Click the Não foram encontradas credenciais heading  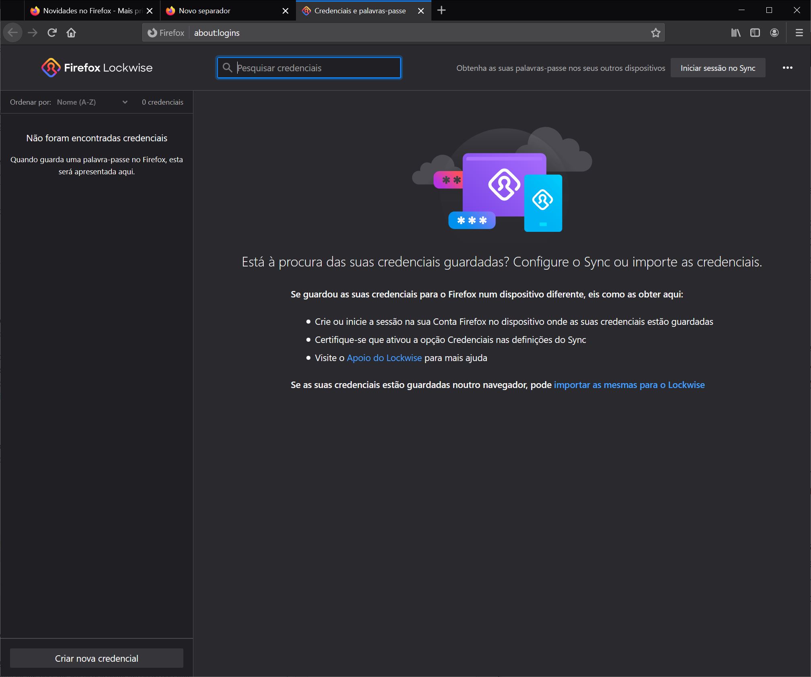click(x=96, y=138)
